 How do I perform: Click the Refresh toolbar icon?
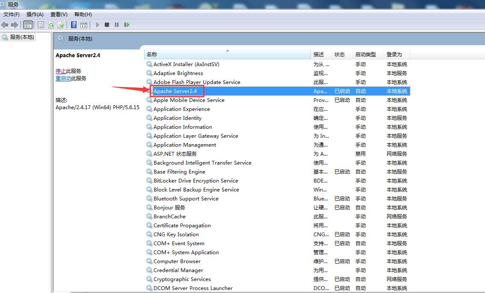tap(51, 25)
